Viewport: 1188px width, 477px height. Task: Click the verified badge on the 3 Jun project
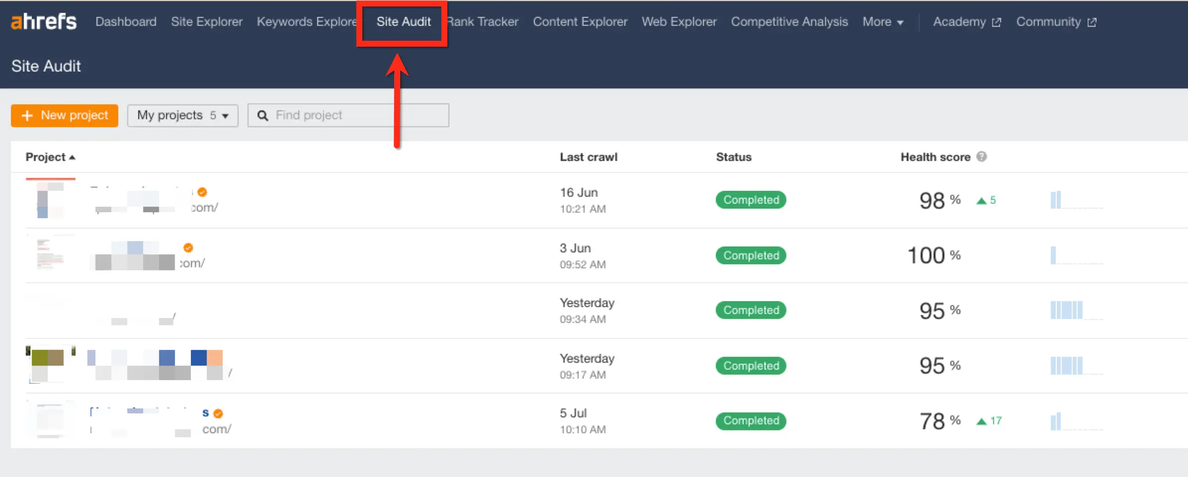(188, 247)
